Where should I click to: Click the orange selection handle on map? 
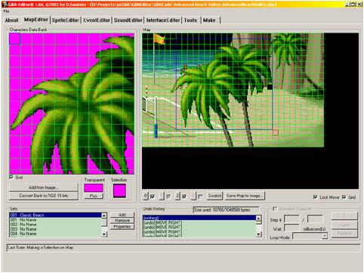(x=276, y=132)
